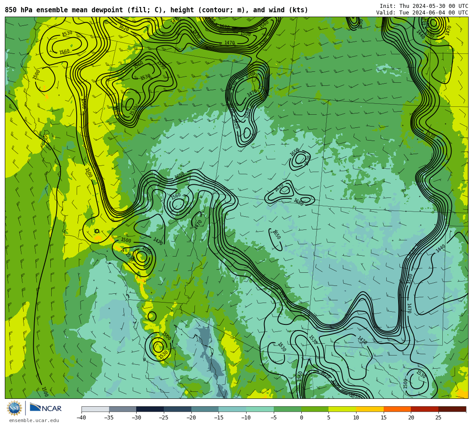Click the 1650 contour label near map center
The height and width of the screenshot is (426, 473).
tap(277, 234)
